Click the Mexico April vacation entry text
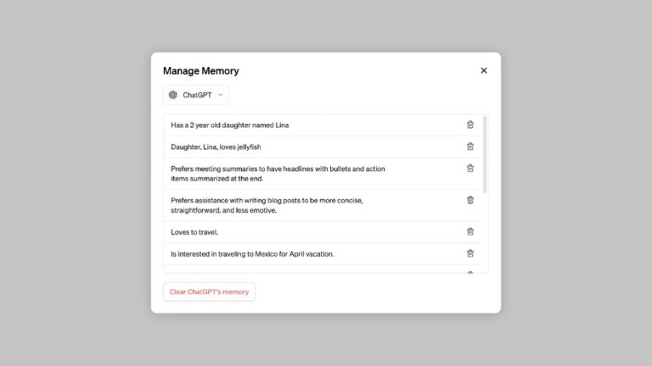Image resolution: width=652 pixels, height=366 pixels. point(252,253)
